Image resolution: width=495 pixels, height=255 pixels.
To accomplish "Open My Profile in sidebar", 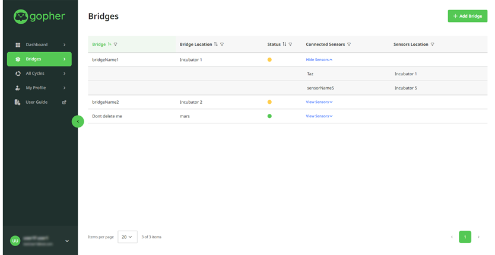I will pyautogui.click(x=40, y=88).
